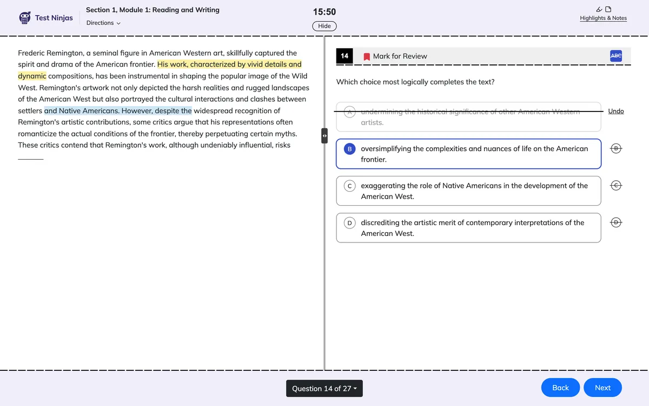Open the highlighter pen icon
The height and width of the screenshot is (406, 649).
pyautogui.click(x=599, y=9)
